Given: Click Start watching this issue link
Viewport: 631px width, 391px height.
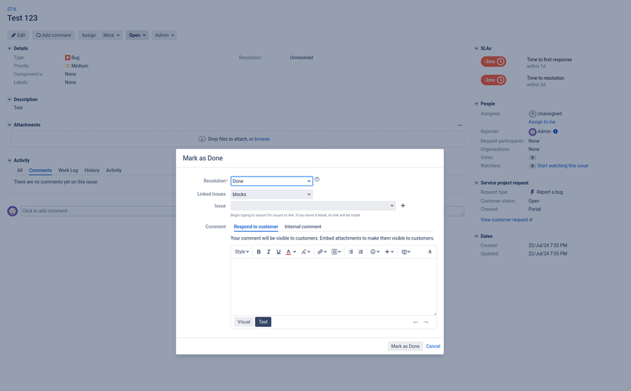Looking at the screenshot, I should pos(563,166).
